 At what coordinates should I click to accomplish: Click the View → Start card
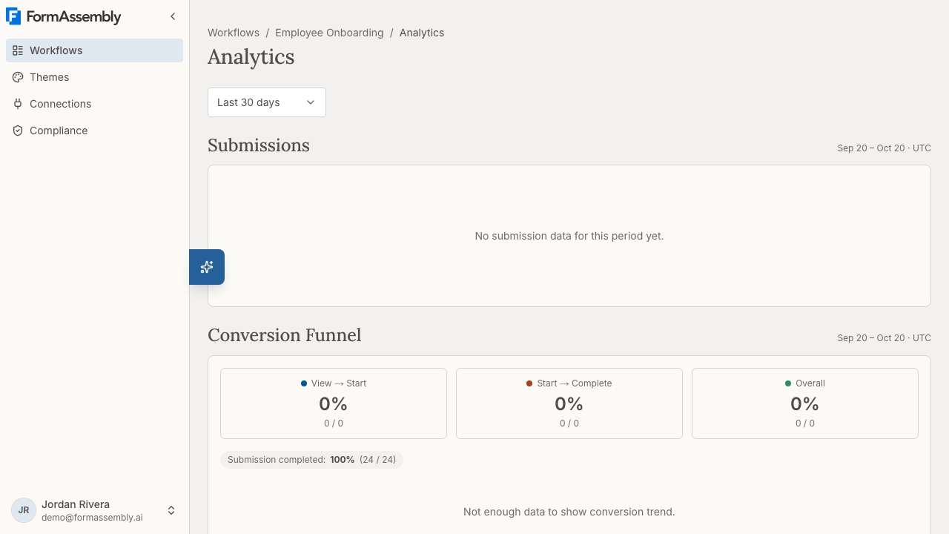(334, 403)
